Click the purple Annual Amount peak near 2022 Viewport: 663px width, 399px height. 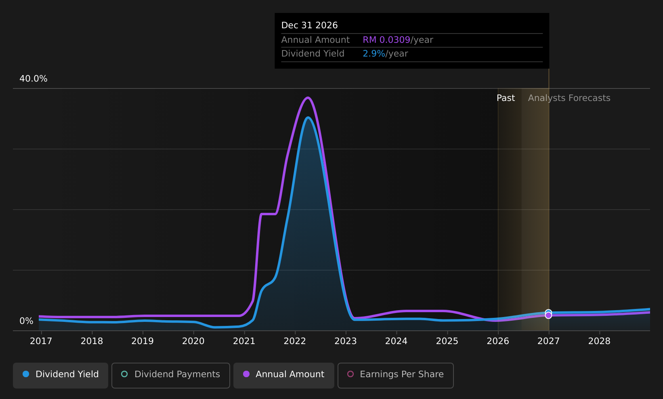308,97
